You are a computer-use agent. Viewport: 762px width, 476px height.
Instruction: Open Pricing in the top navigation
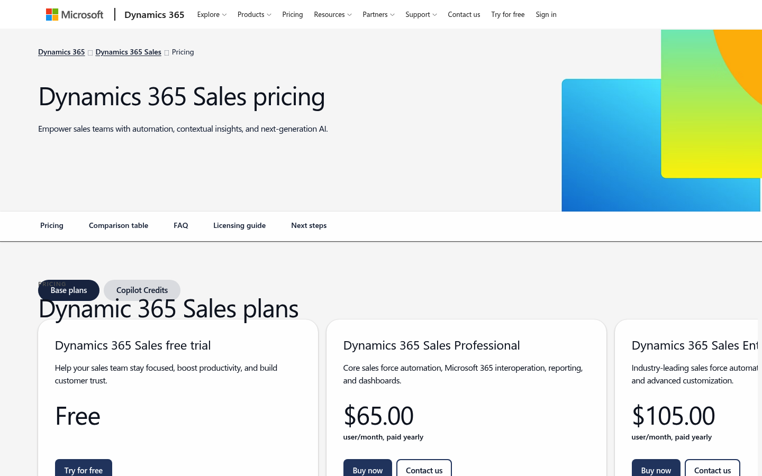(x=292, y=14)
